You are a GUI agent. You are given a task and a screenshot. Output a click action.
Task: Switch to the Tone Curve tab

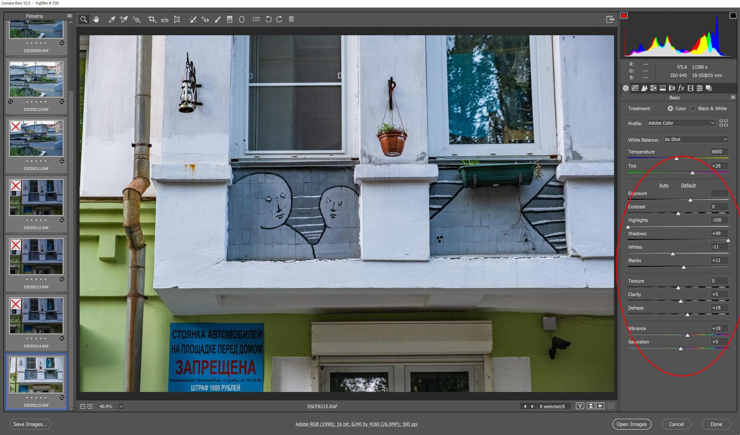pyautogui.click(x=635, y=88)
